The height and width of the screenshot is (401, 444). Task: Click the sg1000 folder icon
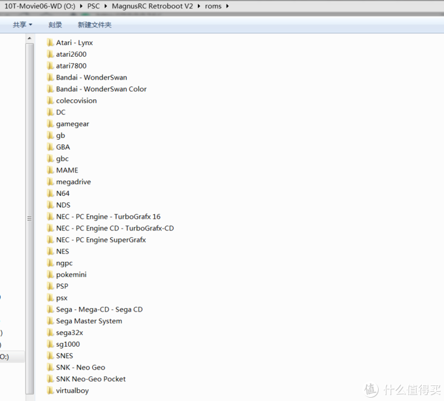50,344
